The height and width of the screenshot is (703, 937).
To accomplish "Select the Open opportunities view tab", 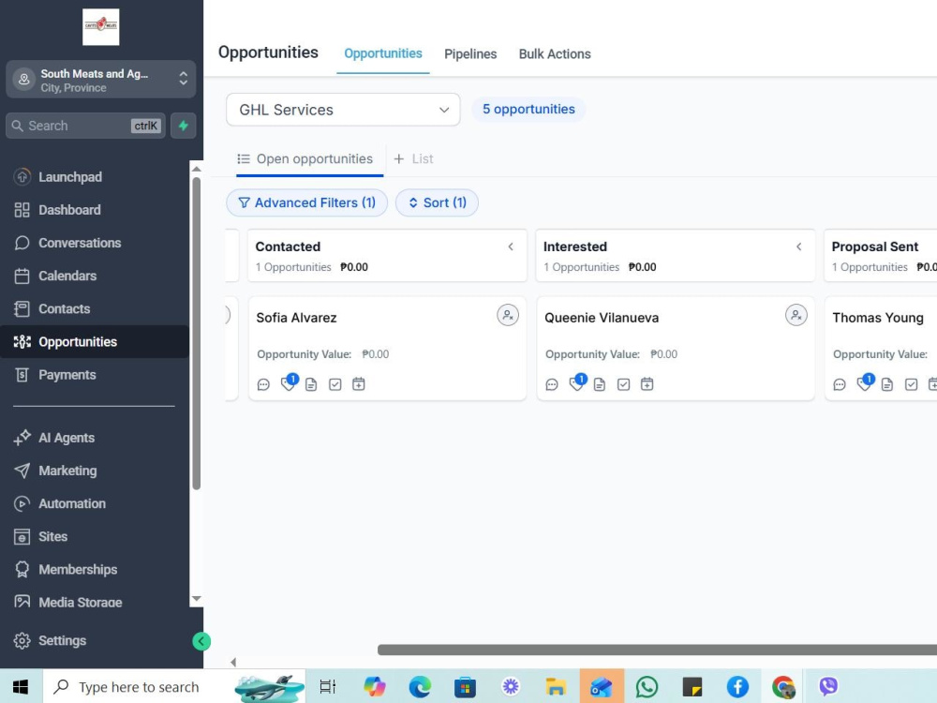I will (309, 159).
